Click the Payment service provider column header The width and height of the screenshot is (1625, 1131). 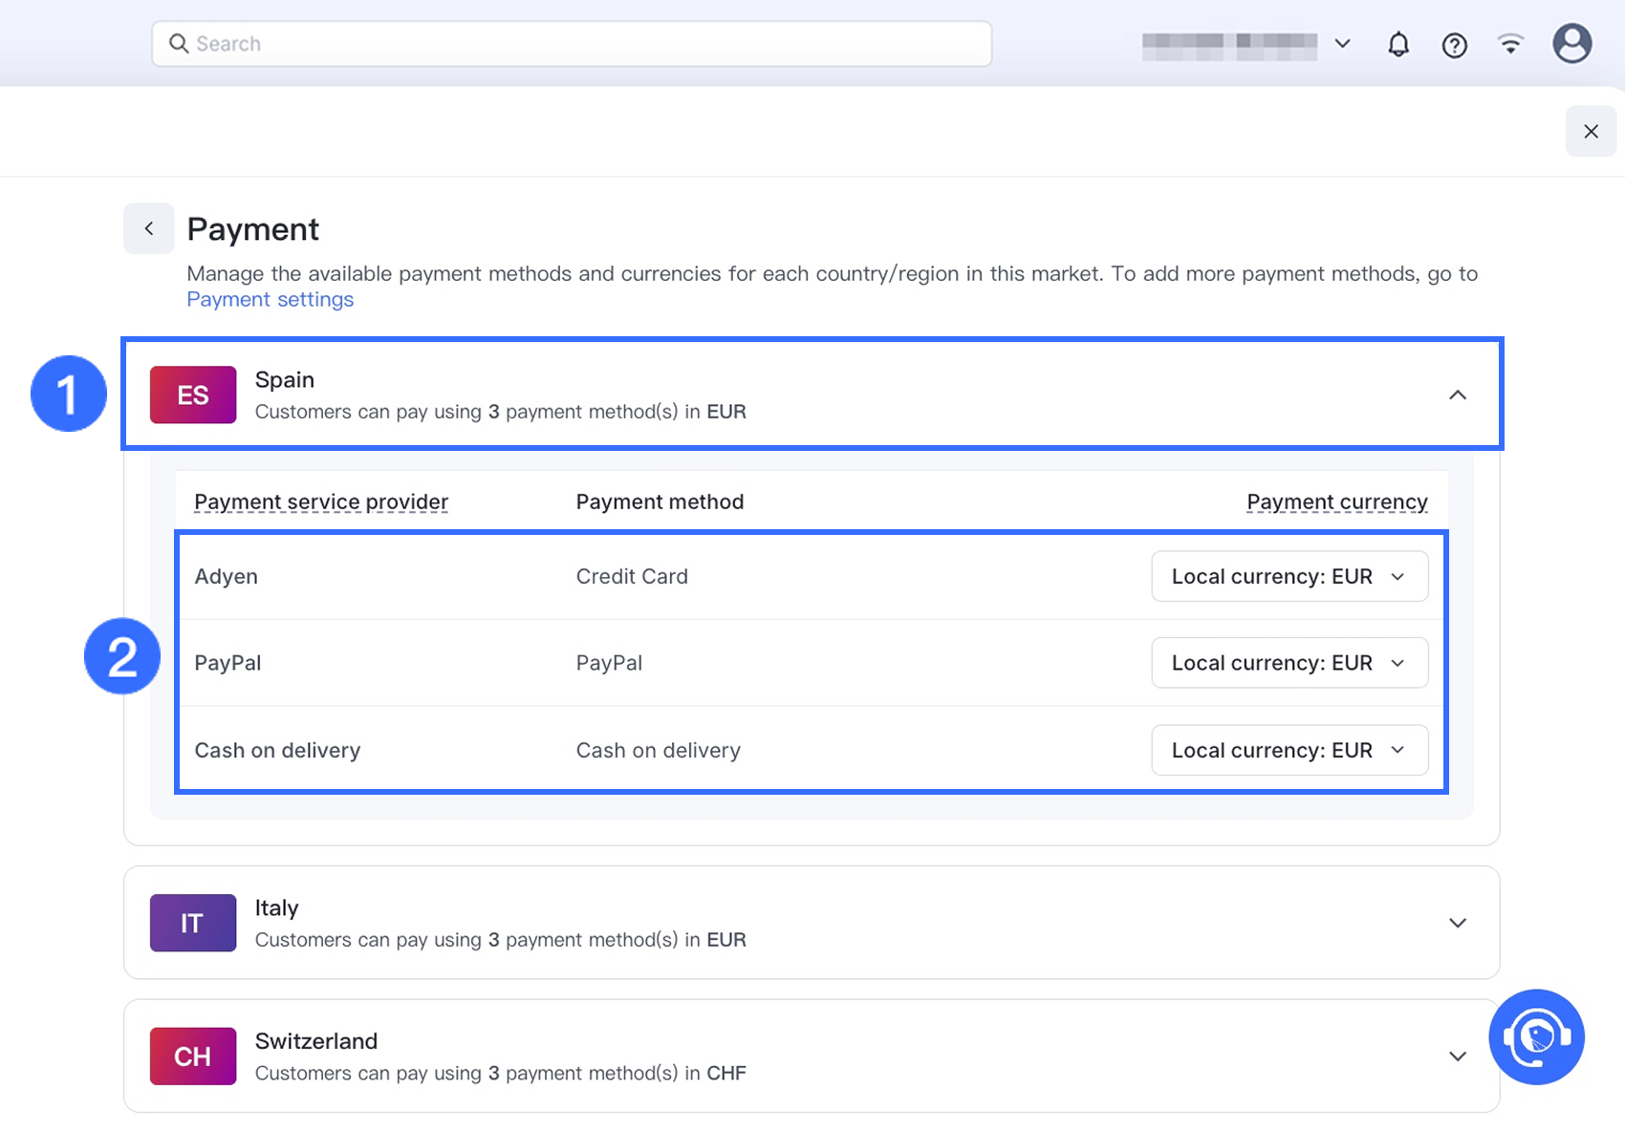pyautogui.click(x=321, y=501)
